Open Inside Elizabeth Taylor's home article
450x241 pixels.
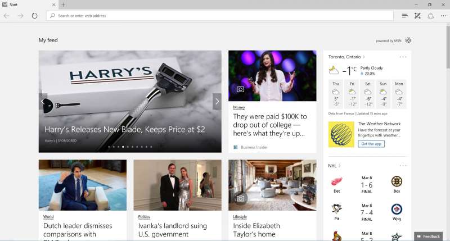(256, 230)
